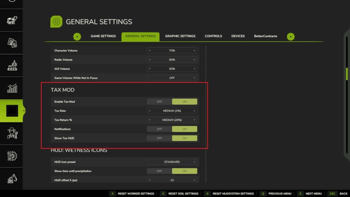Open the BetterContracts tab
Screen dimensions: 350x197
pos(265,36)
